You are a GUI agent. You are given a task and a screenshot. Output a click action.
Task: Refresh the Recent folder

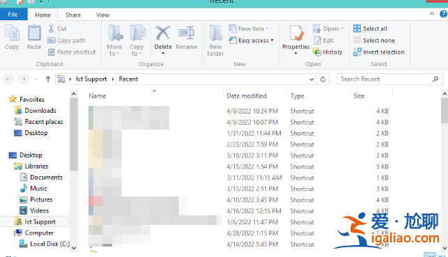coord(323,79)
